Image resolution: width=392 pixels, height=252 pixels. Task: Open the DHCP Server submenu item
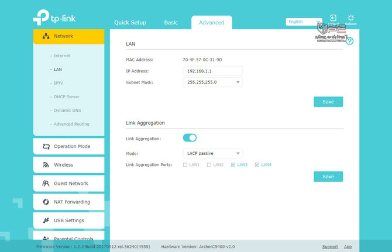67,96
